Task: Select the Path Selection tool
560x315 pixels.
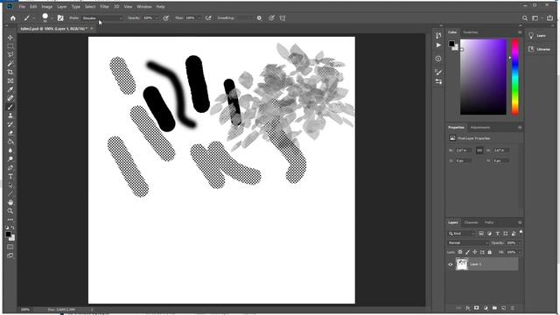Action: [10, 185]
